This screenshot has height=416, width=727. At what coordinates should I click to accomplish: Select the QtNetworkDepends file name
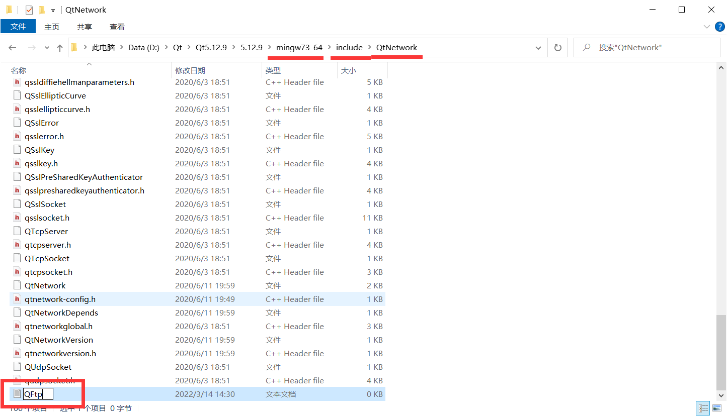coord(61,313)
